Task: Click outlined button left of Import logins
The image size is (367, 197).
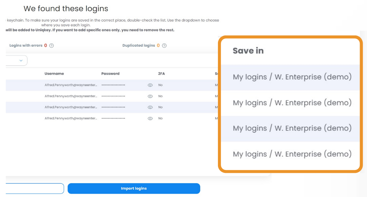Action: click(x=35, y=188)
